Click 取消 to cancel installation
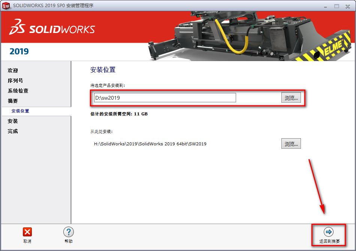This screenshot has width=356, height=251. pyautogui.click(x=27, y=242)
